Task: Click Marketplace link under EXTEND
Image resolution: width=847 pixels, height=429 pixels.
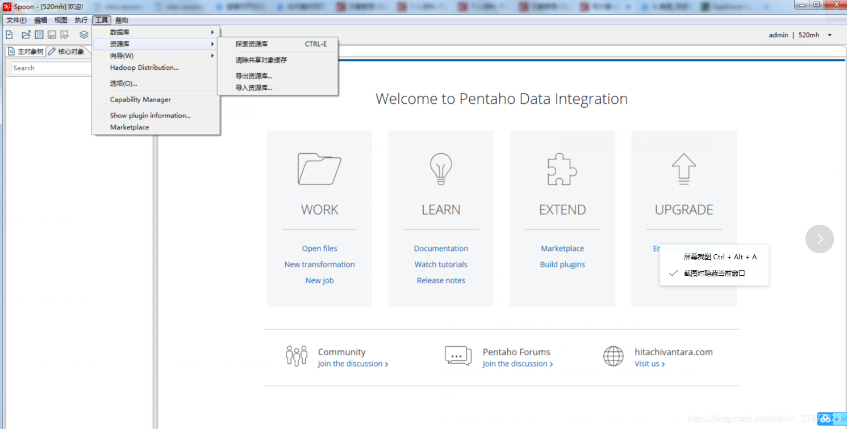Action: click(x=562, y=249)
